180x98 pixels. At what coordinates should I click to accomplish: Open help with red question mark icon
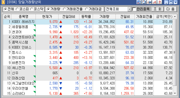click(160, 2)
